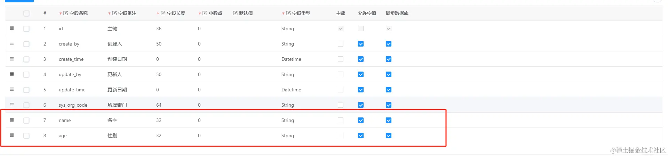Open 字段类型 String cell of sys_org_code row

(288, 105)
